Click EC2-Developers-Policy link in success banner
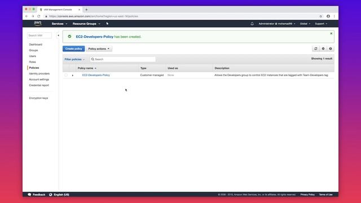This screenshot has width=361, height=203. pyautogui.click(x=95, y=37)
